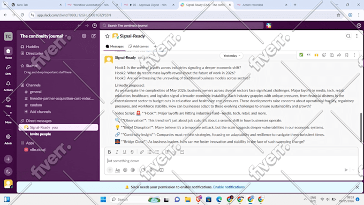The image size is (364, 205).
Task: Toggle bold formatting in composer
Action: [x=109, y=152]
